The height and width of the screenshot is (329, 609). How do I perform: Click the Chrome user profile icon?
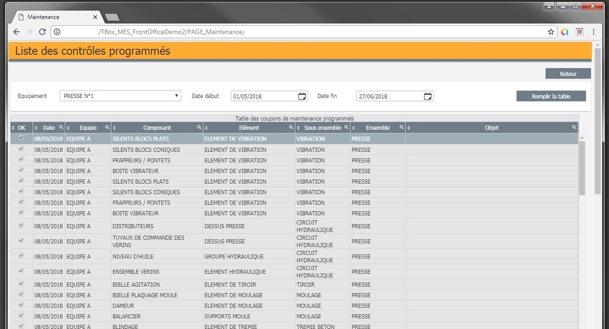point(550,6)
